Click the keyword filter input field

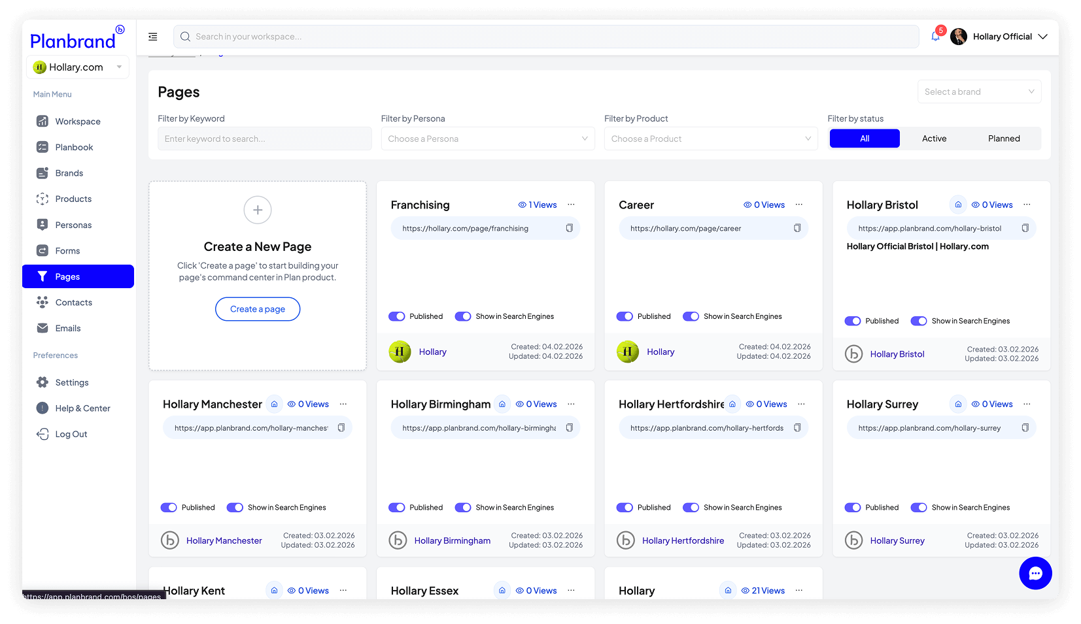(x=264, y=139)
